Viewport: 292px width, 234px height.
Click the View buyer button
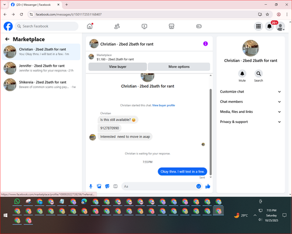coord(117,67)
